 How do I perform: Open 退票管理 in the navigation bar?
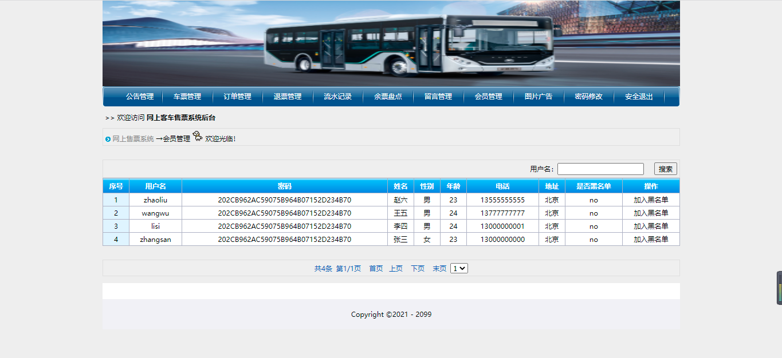[x=287, y=97]
